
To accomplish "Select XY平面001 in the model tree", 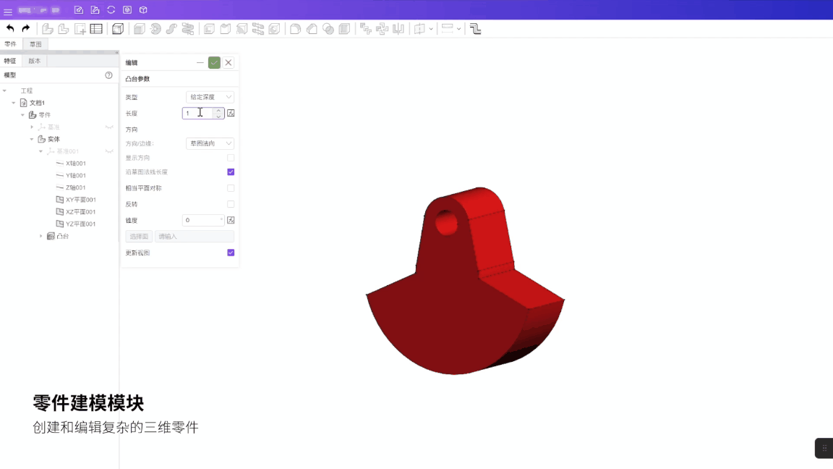I will click(80, 200).
